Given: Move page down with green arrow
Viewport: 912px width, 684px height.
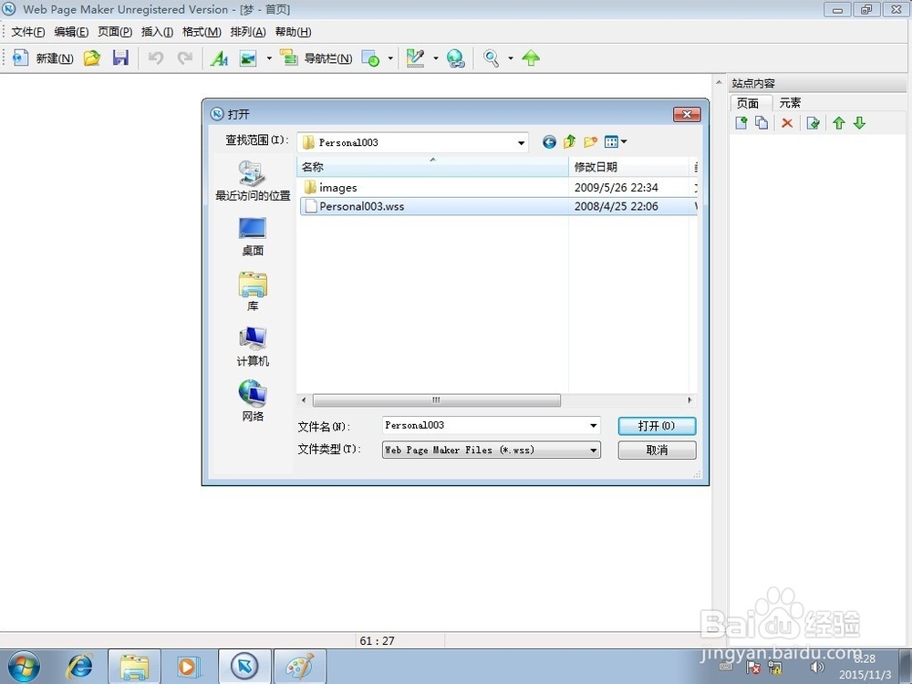Looking at the screenshot, I should click(x=859, y=123).
